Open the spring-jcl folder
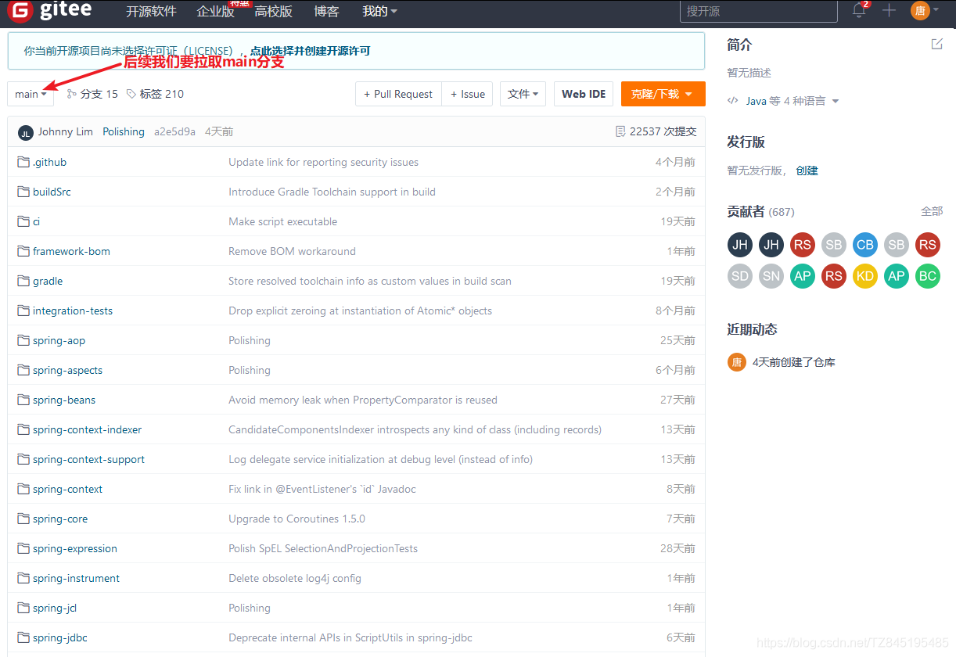 55,608
